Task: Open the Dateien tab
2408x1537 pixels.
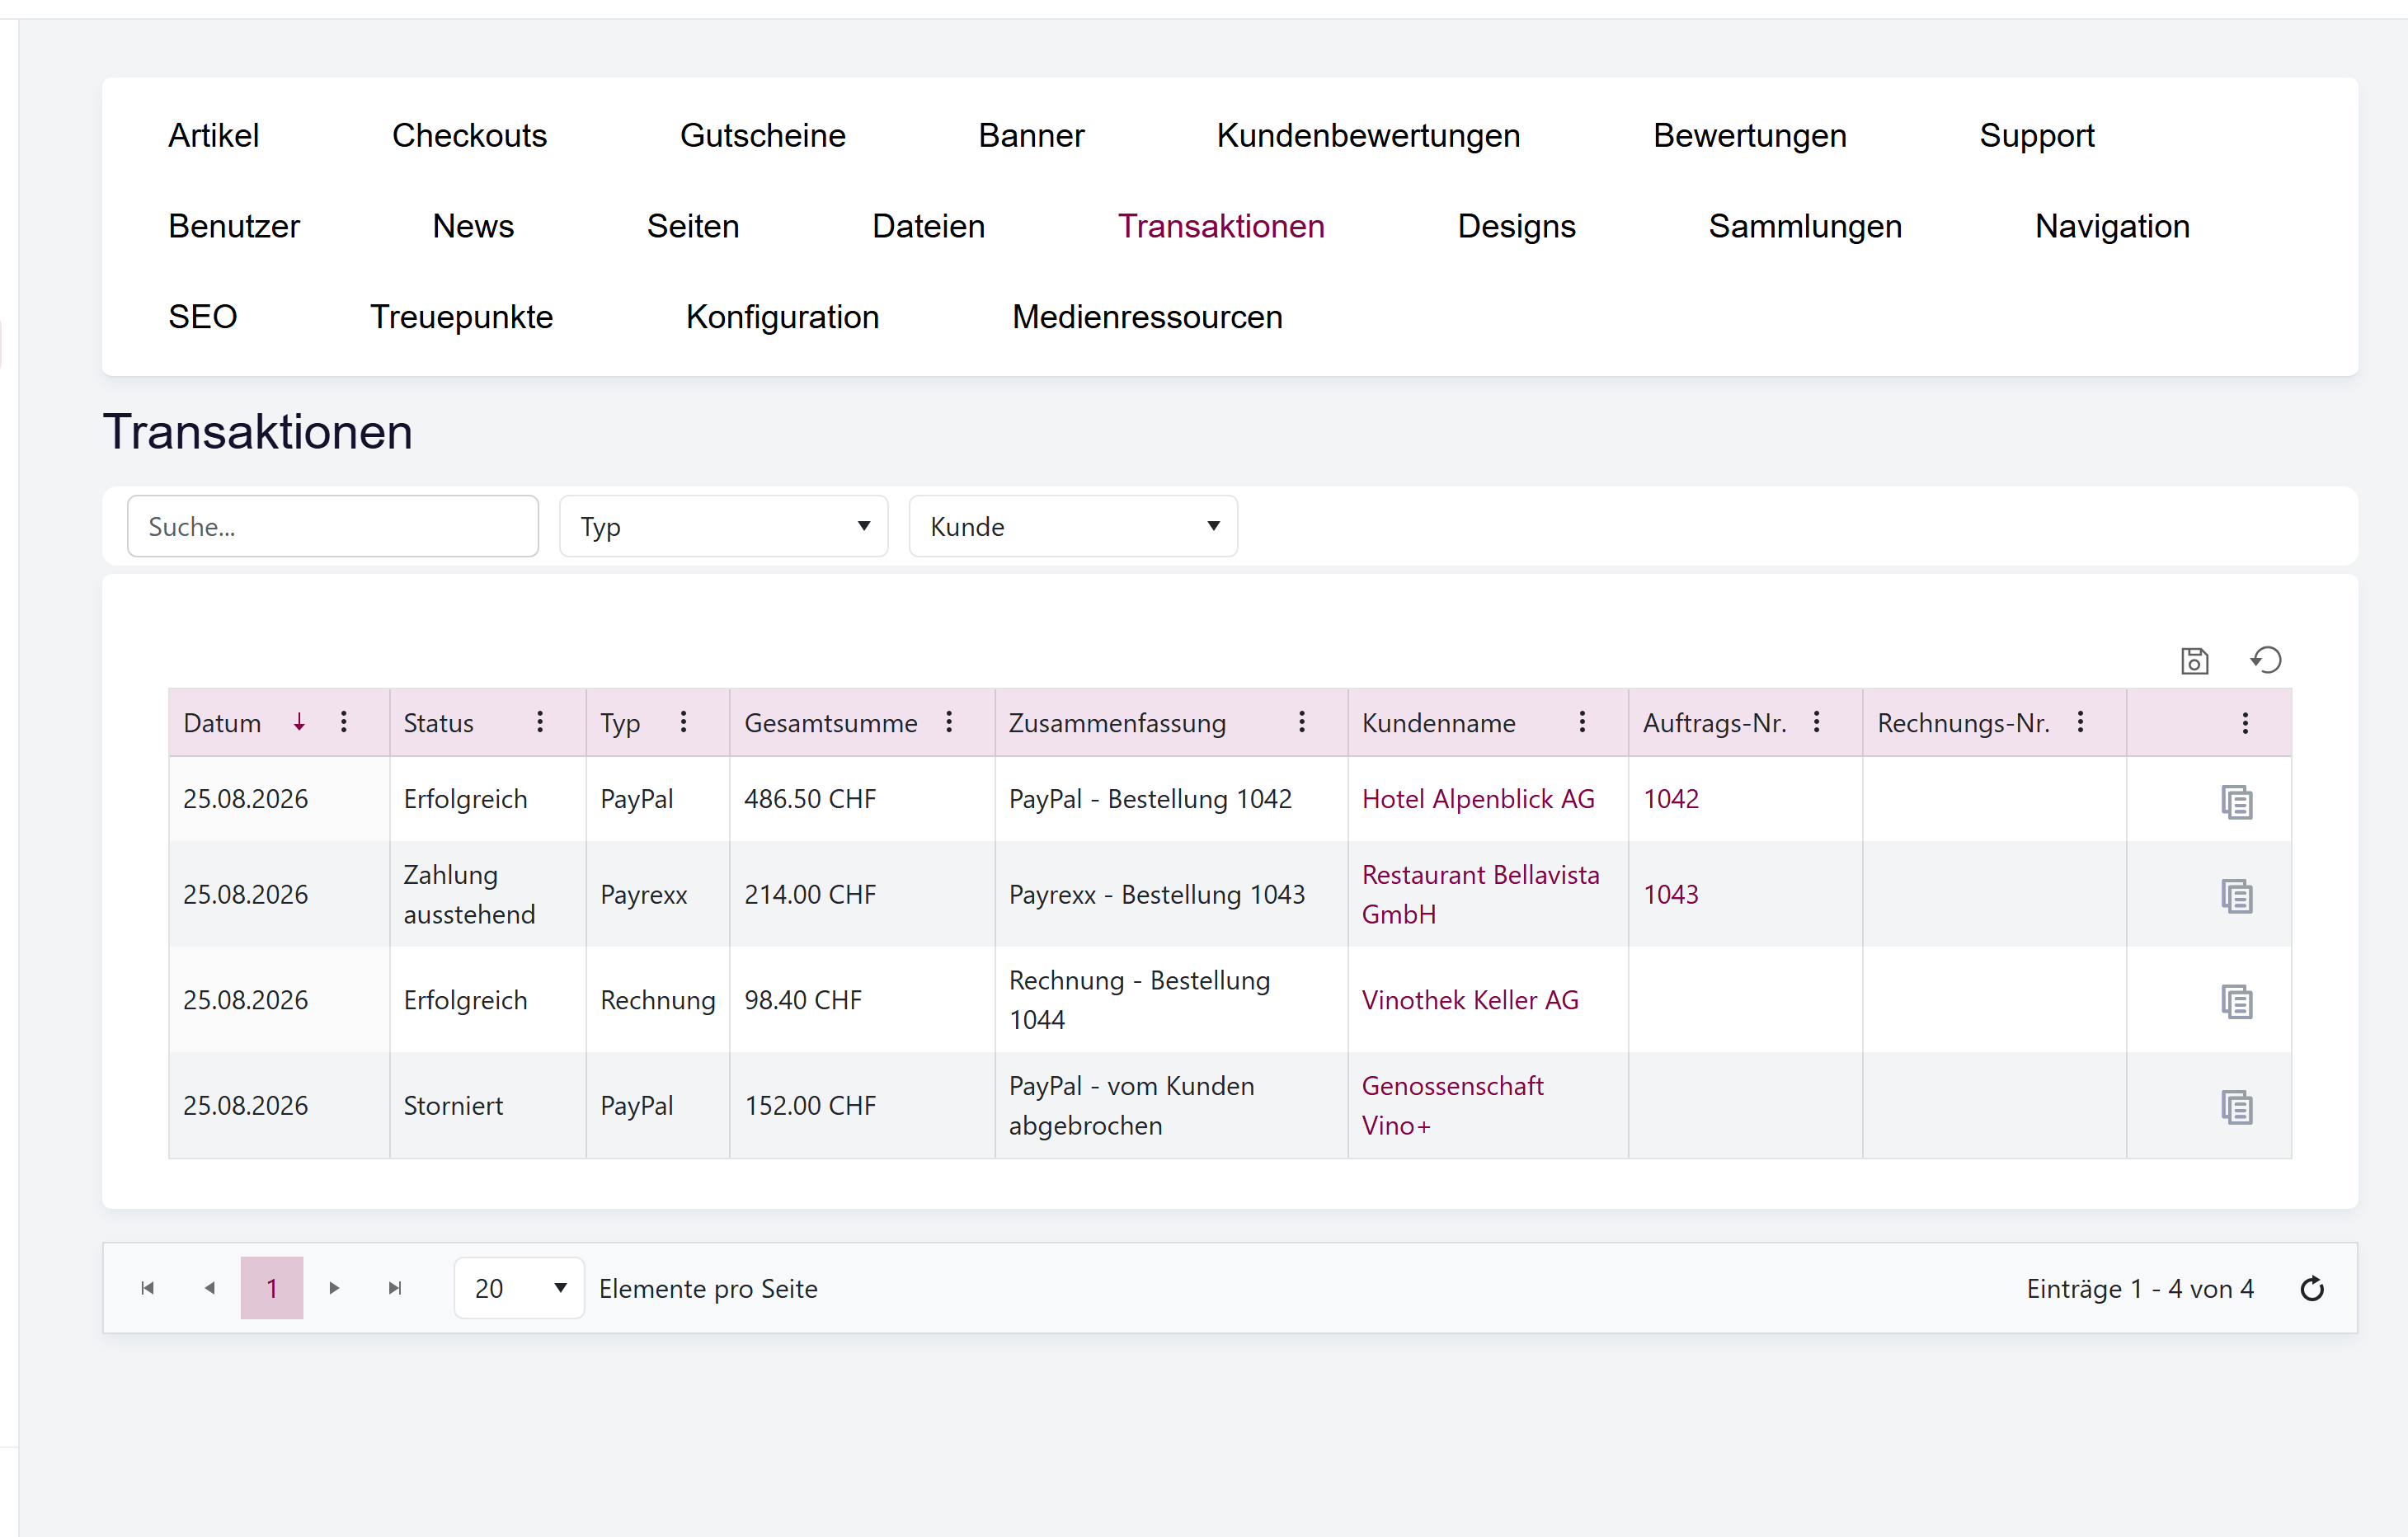Action: (x=928, y=226)
